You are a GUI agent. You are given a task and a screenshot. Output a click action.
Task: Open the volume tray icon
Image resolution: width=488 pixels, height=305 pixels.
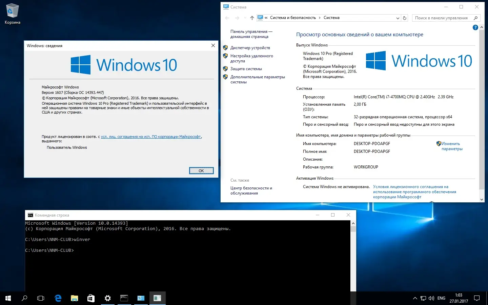(x=431, y=298)
